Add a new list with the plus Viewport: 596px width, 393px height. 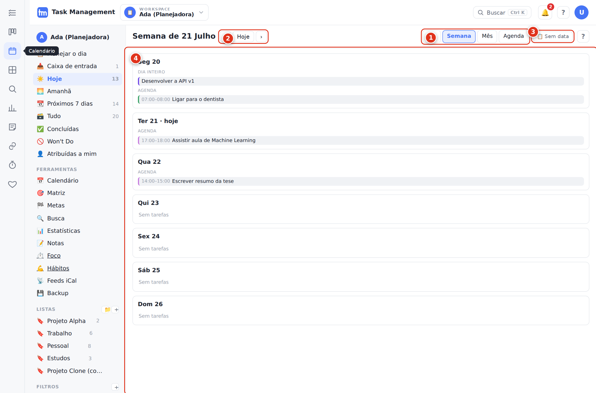pos(116,309)
